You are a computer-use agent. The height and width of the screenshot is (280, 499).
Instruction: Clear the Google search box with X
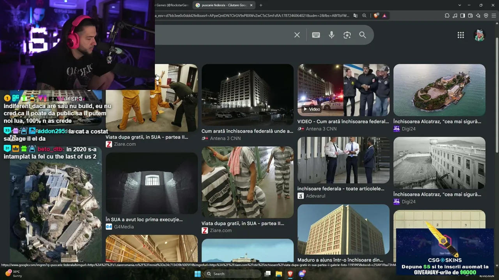[x=297, y=35]
